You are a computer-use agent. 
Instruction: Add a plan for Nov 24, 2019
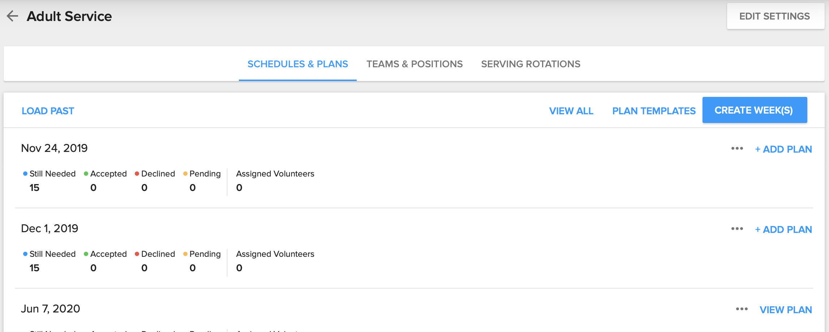tap(783, 149)
